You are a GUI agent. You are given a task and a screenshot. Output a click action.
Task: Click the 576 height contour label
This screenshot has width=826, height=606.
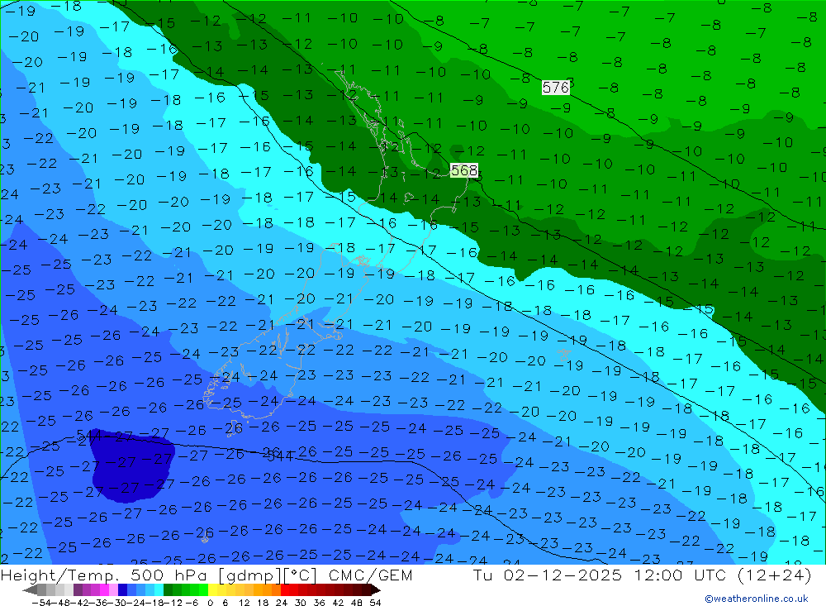coord(555,87)
